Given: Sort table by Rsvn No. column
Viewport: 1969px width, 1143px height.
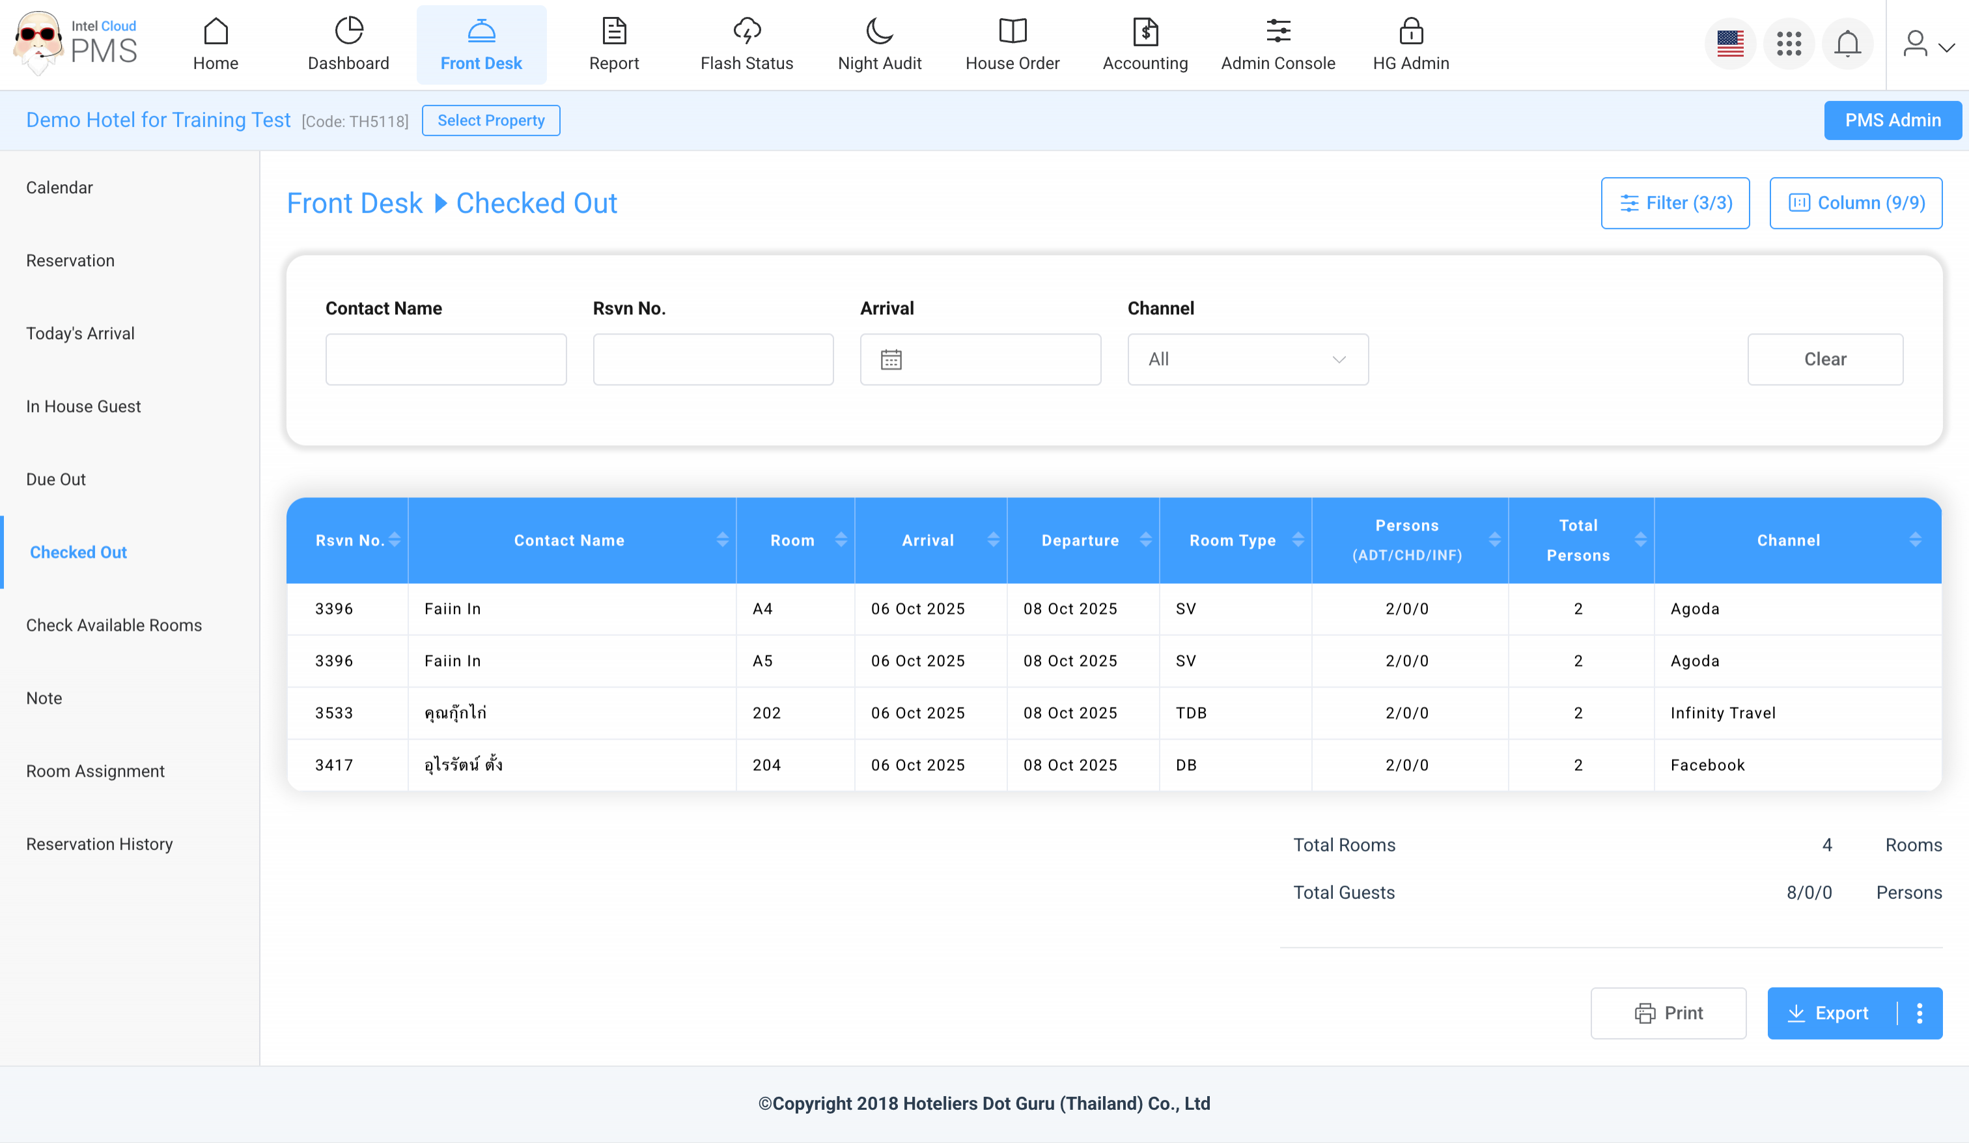Looking at the screenshot, I should pyautogui.click(x=395, y=540).
